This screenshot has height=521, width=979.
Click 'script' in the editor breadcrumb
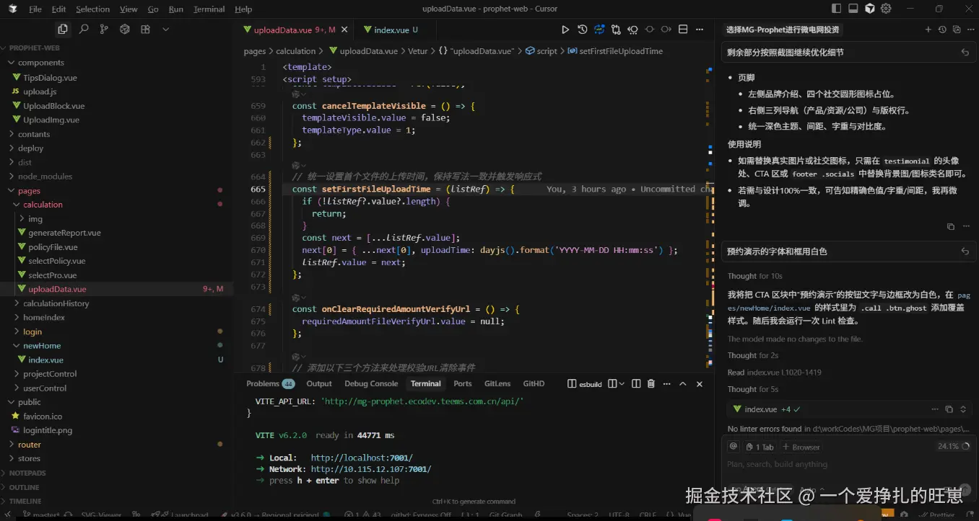click(x=547, y=51)
